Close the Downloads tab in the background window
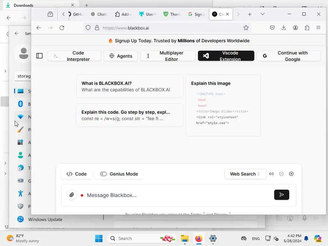 click(x=73, y=5)
